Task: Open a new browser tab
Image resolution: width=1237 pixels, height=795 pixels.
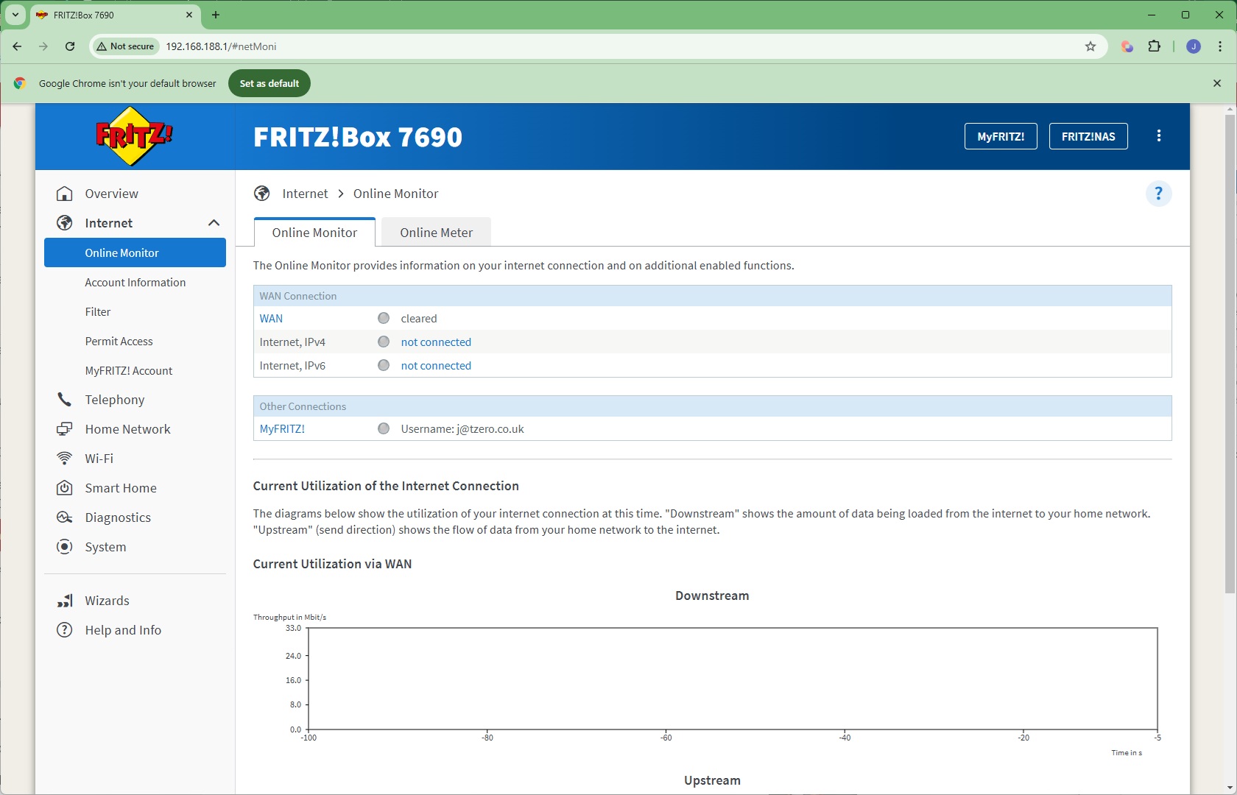Action: [216, 15]
